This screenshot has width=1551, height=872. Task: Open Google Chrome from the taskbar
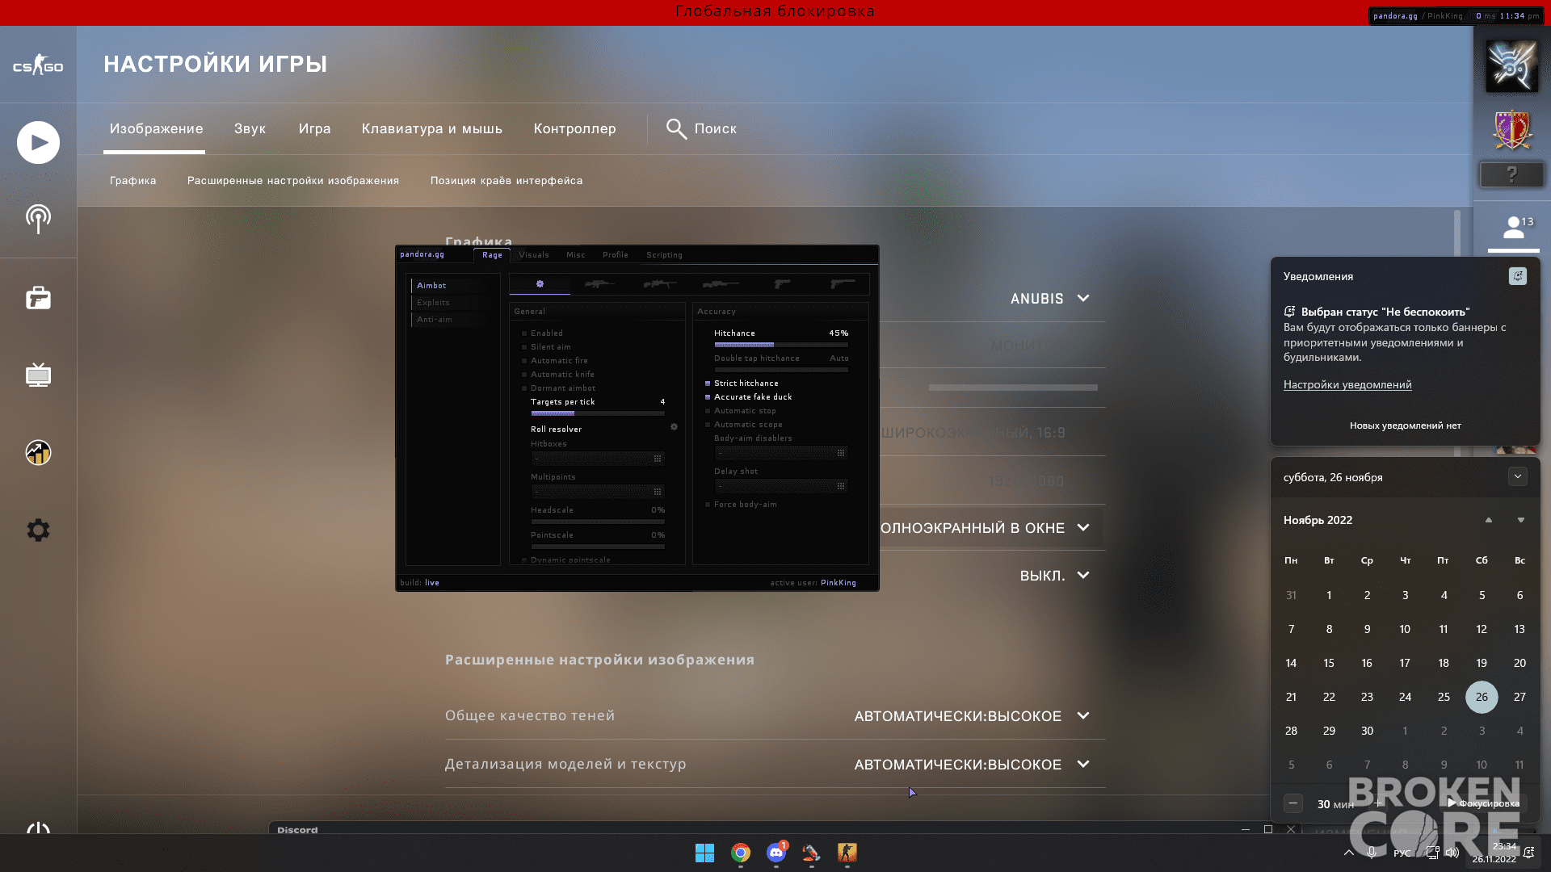(x=740, y=853)
